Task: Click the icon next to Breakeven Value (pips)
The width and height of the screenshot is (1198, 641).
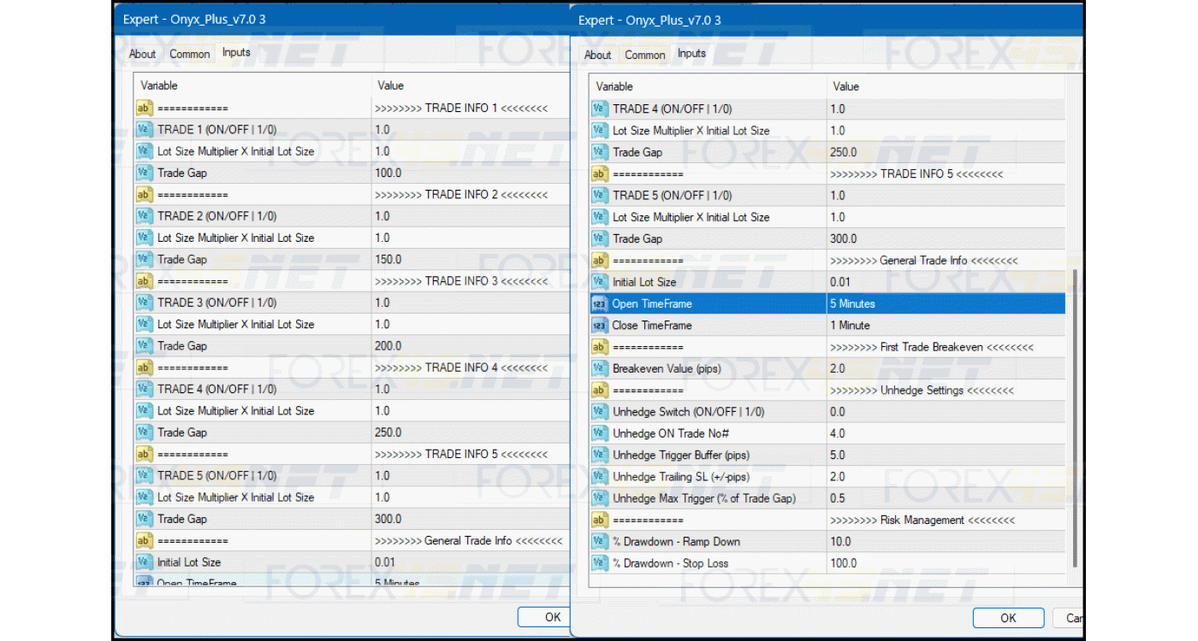Action: (599, 368)
